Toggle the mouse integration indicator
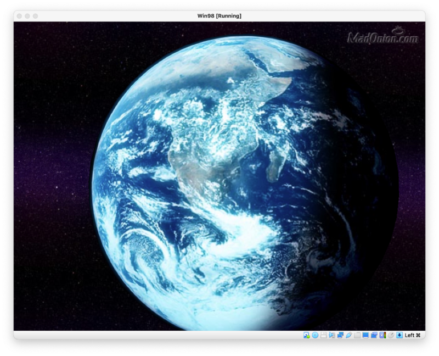This screenshot has height=356, width=439. (391, 335)
